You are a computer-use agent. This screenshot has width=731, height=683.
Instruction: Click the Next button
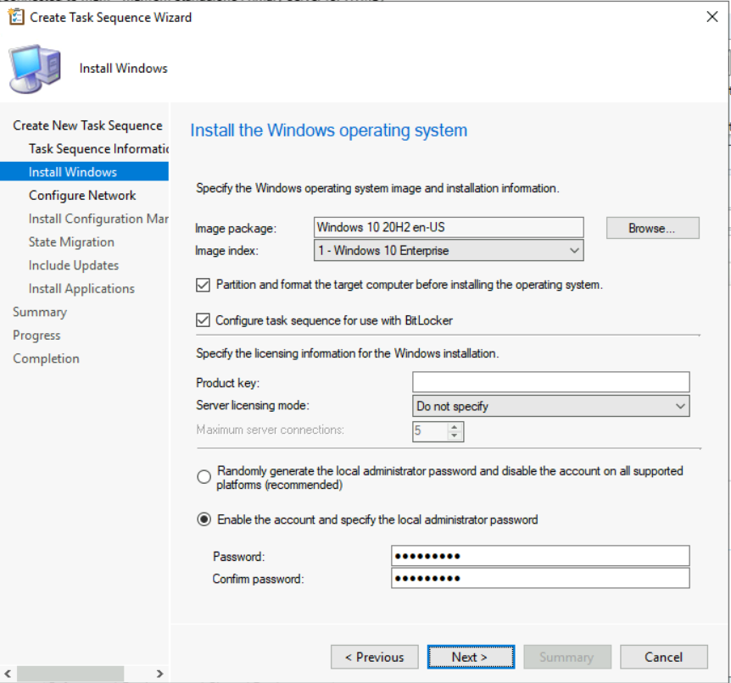pos(470,657)
